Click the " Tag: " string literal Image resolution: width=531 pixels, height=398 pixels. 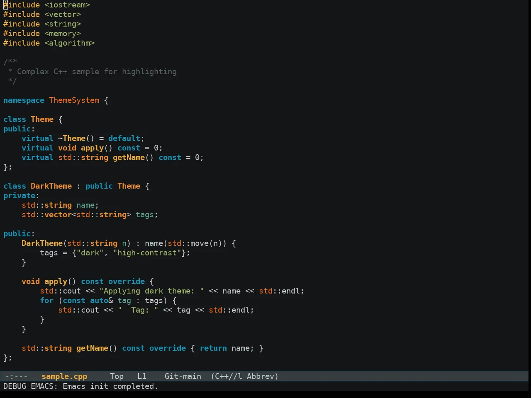[x=138, y=310]
